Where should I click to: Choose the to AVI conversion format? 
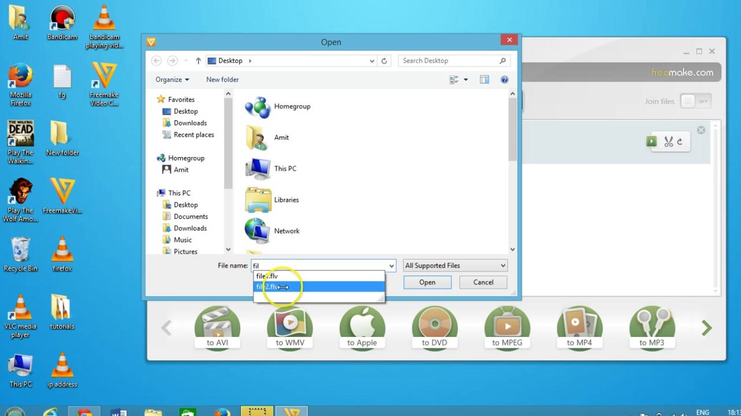click(218, 328)
